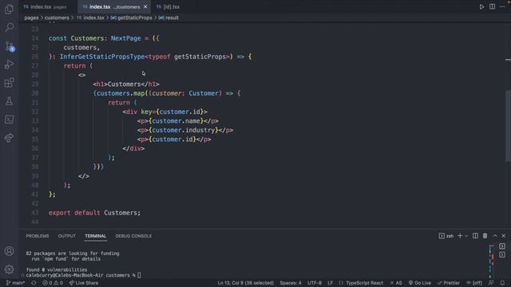Click 'customer.industry' in the code
Screen dimensions: 511x287
184,130
